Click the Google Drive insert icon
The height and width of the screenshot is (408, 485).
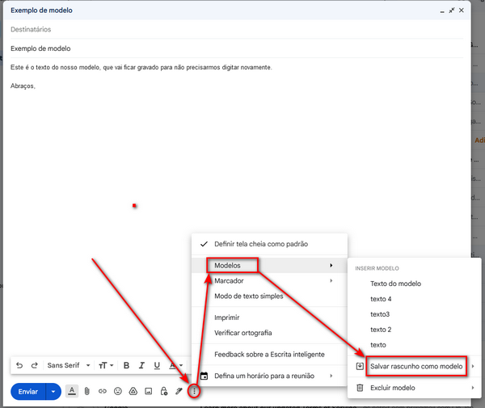pos(133,391)
